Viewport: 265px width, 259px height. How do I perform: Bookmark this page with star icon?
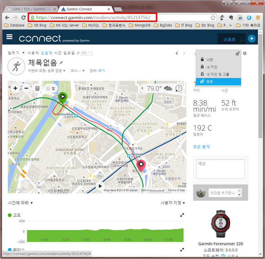213,18
